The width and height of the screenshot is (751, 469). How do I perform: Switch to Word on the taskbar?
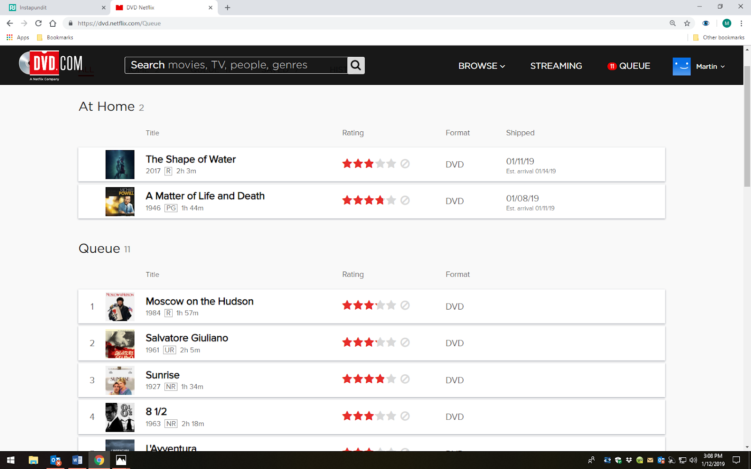coord(77,460)
